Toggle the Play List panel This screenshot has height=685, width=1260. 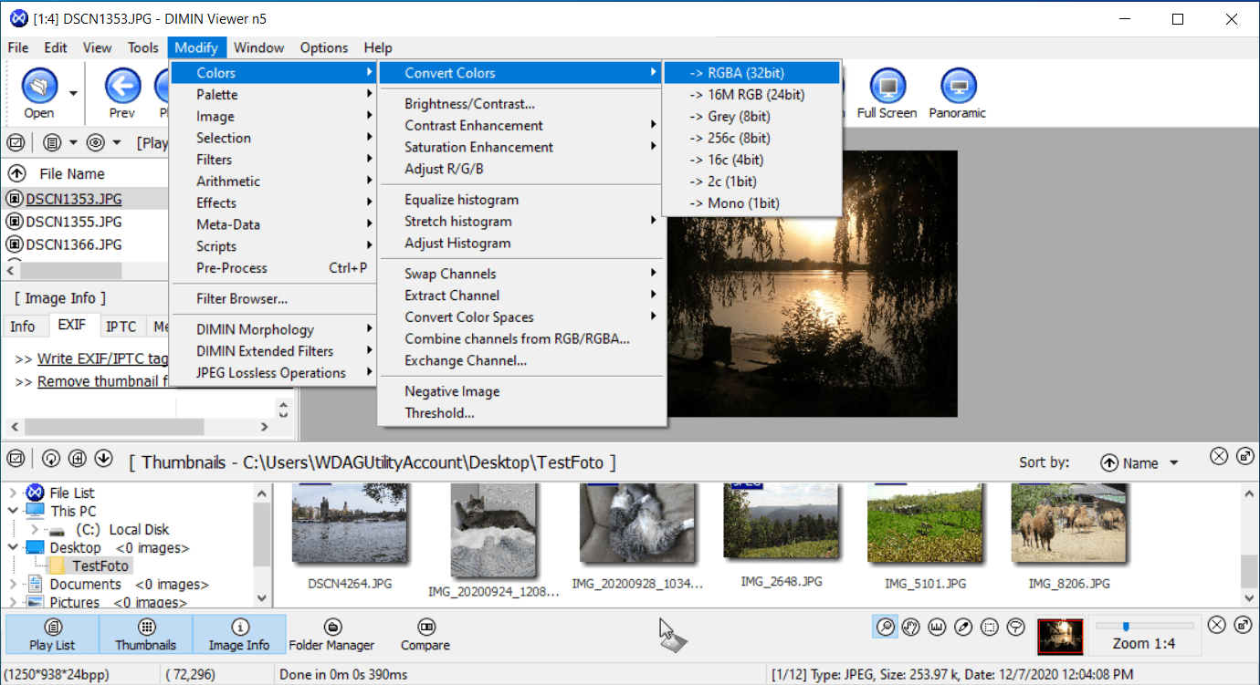pos(52,634)
